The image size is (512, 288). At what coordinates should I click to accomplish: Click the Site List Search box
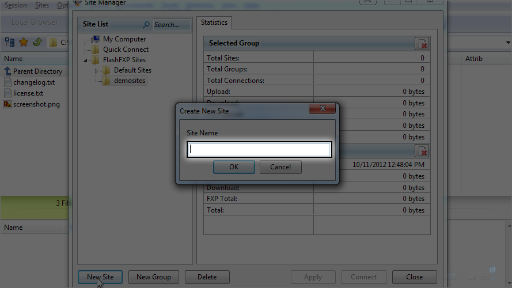click(168, 25)
